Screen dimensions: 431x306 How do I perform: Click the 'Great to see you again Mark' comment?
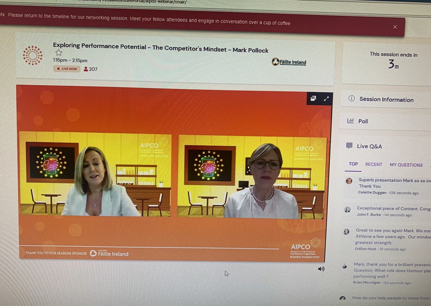click(x=393, y=236)
